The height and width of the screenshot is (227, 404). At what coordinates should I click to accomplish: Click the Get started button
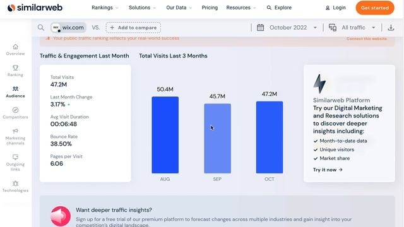[x=375, y=8]
